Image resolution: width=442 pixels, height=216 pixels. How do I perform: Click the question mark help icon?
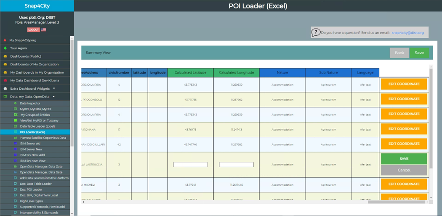pos(316,32)
